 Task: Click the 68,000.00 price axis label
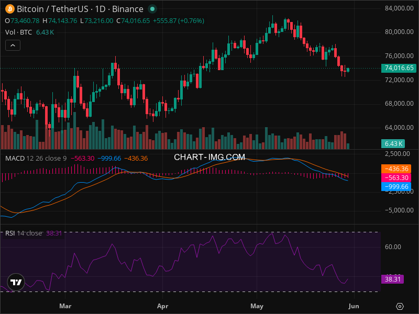(399, 103)
